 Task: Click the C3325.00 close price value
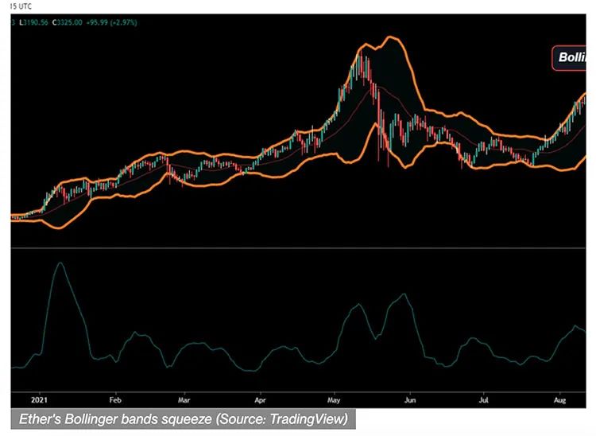[x=68, y=22]
